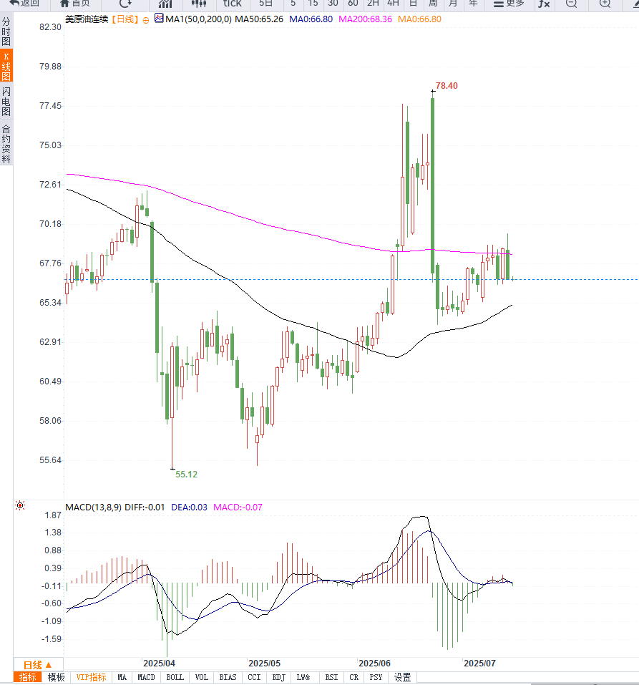Open the 更多 menu in toolbar
The image size is (639, 685).
click(508, 4)
